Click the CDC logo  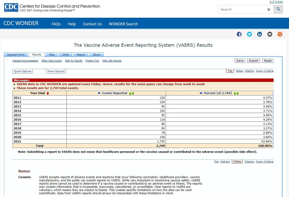click(11, 7)
